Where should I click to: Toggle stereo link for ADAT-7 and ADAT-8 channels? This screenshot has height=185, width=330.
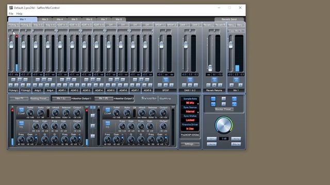(x=141, y=80)
